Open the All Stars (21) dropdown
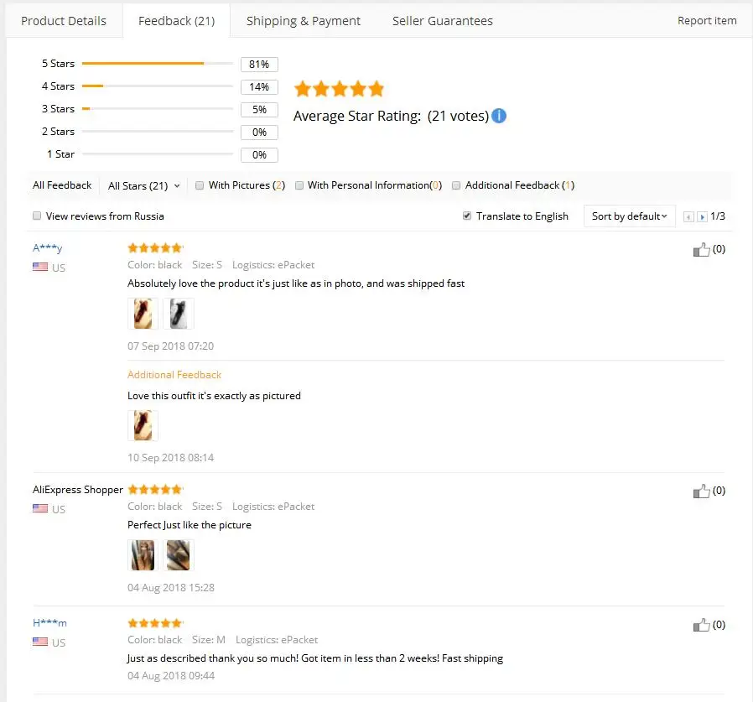The image size is (753, 702). 143,185
